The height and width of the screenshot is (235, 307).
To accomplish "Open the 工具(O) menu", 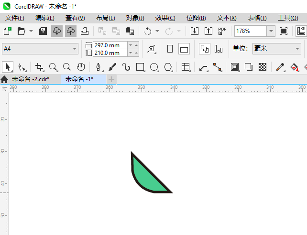I will pyautogui.click(x=288, y=18).
